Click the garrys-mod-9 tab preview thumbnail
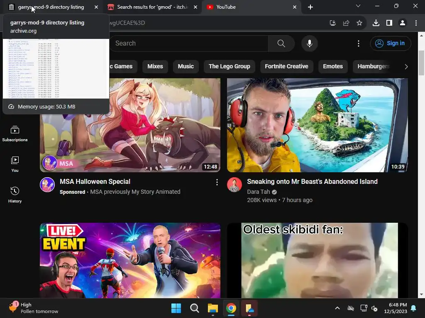425x318 pixels. tap(56, 69)
